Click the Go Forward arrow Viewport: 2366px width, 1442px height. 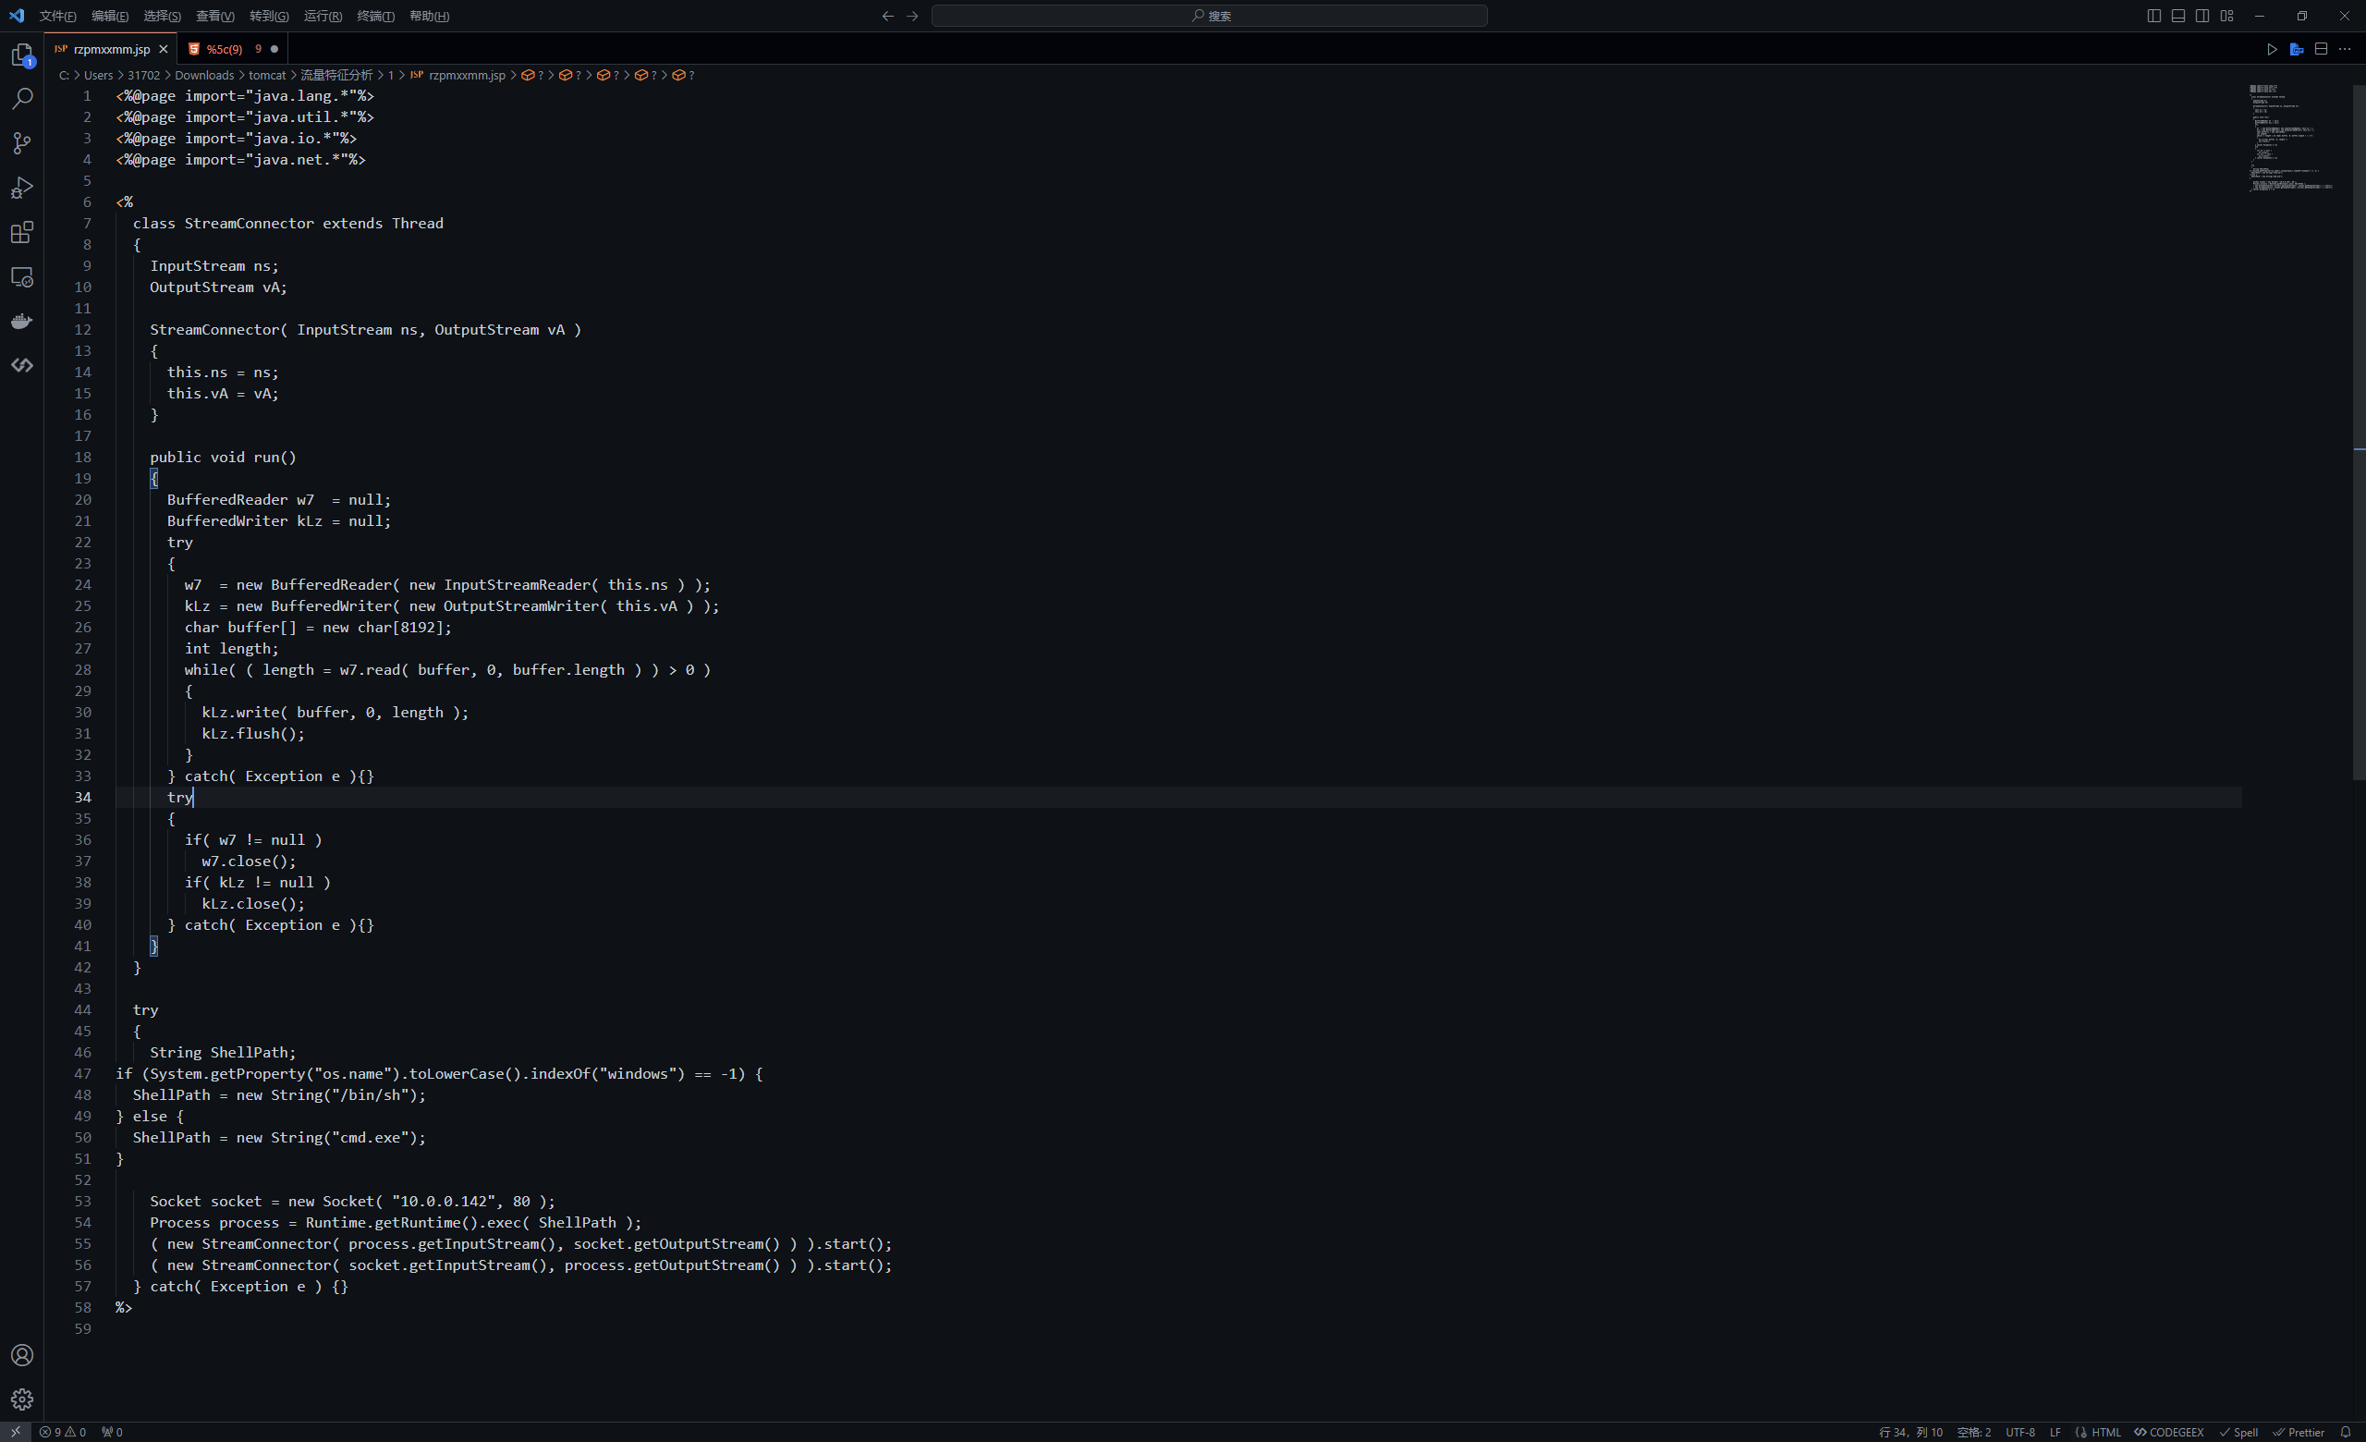(912, 16)
